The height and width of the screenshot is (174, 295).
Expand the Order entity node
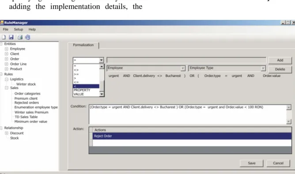(6, 59)
